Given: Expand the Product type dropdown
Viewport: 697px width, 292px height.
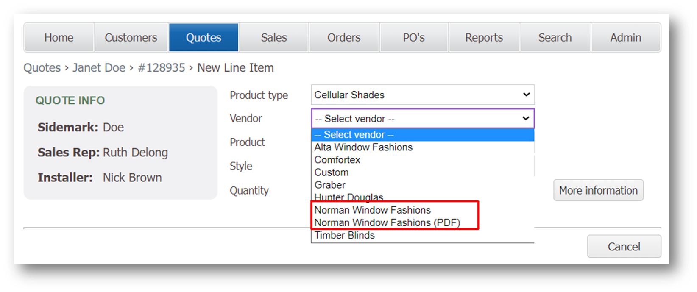Looking at the screenshot, I should pyautogui.click(x=422, y=95).
